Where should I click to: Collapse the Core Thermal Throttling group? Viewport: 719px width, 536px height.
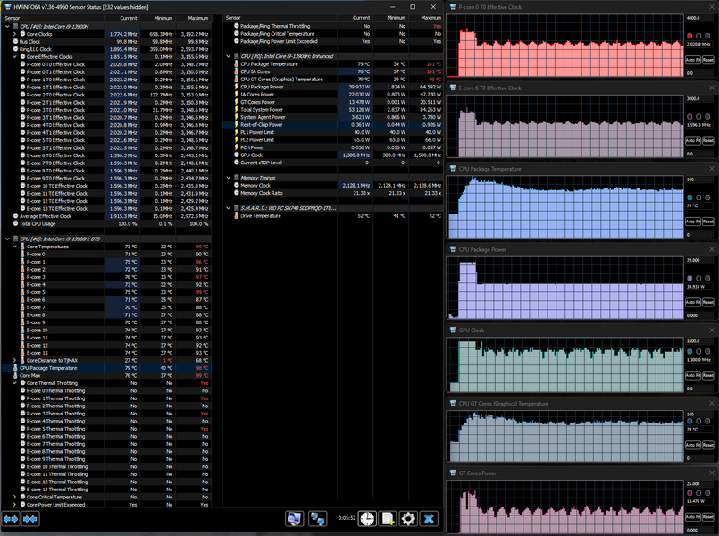coord(14,382)
